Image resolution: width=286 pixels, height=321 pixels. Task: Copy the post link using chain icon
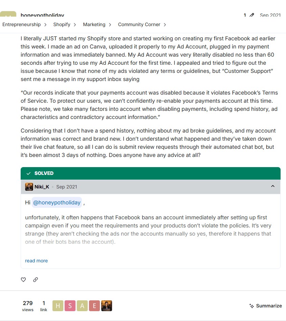point(36,280)
